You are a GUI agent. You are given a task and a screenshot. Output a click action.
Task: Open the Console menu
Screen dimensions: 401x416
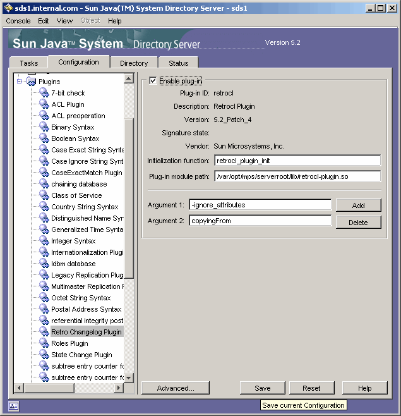(x=18, y=21)
